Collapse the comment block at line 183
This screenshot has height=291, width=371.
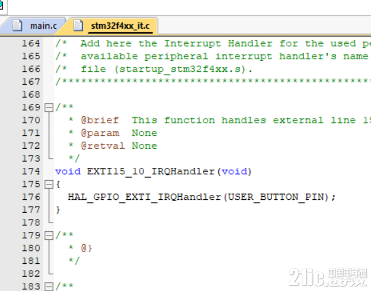(x=49, y=287)
